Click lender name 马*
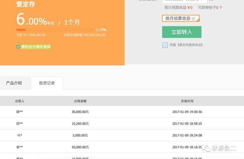Image resolution: width=244 pixels, height=159 pixels. point(20,135)
